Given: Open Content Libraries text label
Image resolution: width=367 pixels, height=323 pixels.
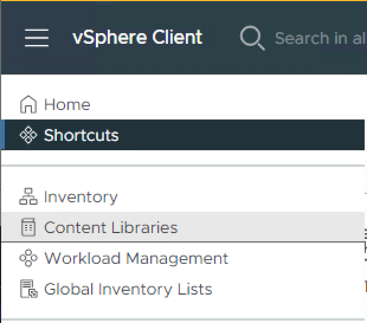Looking at the screenshot, I should [x=111, y=228].
